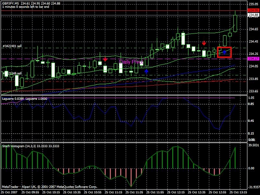Click the MetaTrader Alpari UK copyright text
Viewport: 260px width, 195px height.
click(50, 187)
